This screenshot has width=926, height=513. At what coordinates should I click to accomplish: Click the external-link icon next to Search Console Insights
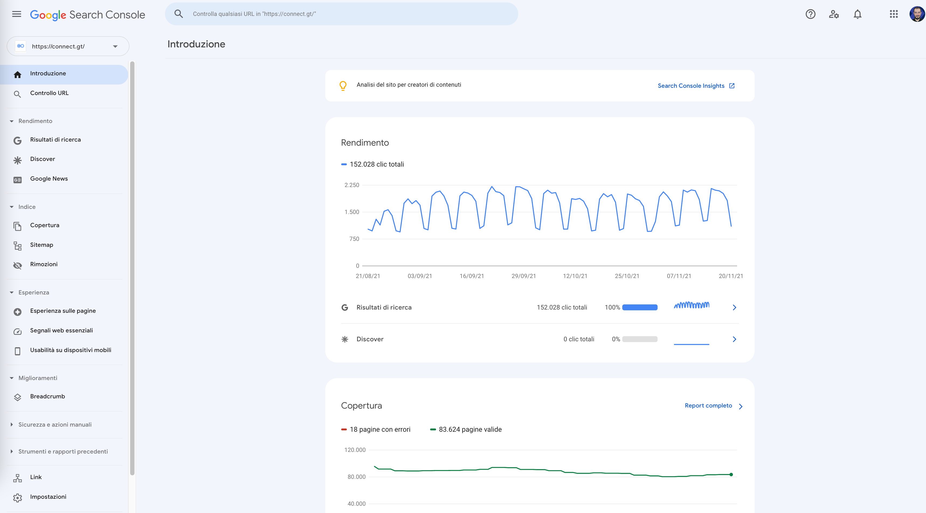pos(731,86)
